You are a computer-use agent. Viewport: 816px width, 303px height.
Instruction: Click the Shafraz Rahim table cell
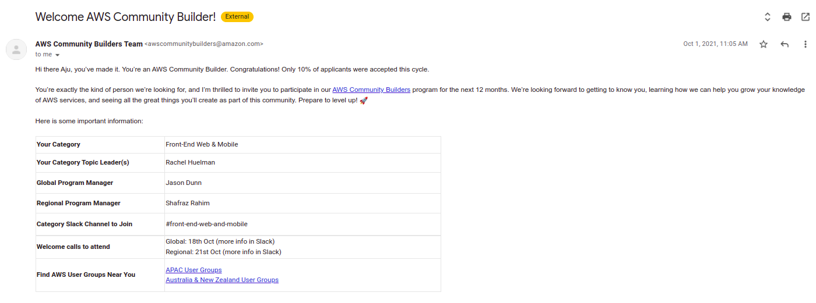point(187,203)
